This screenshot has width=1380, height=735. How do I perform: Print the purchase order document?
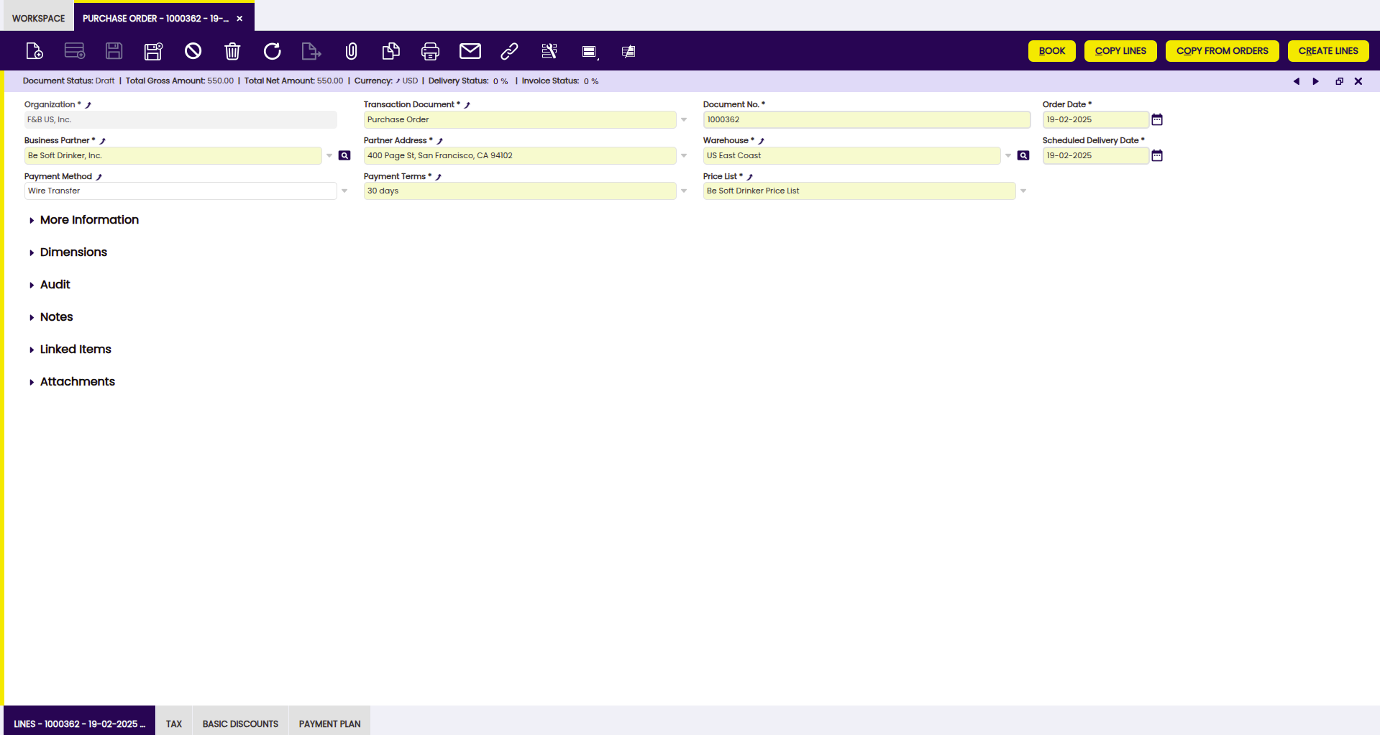[x=430, y=51]
